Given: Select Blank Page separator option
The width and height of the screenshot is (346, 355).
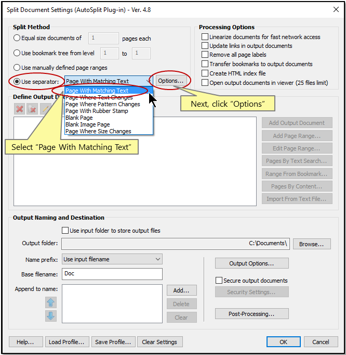Looking at the screenshot, I should 109,118.
